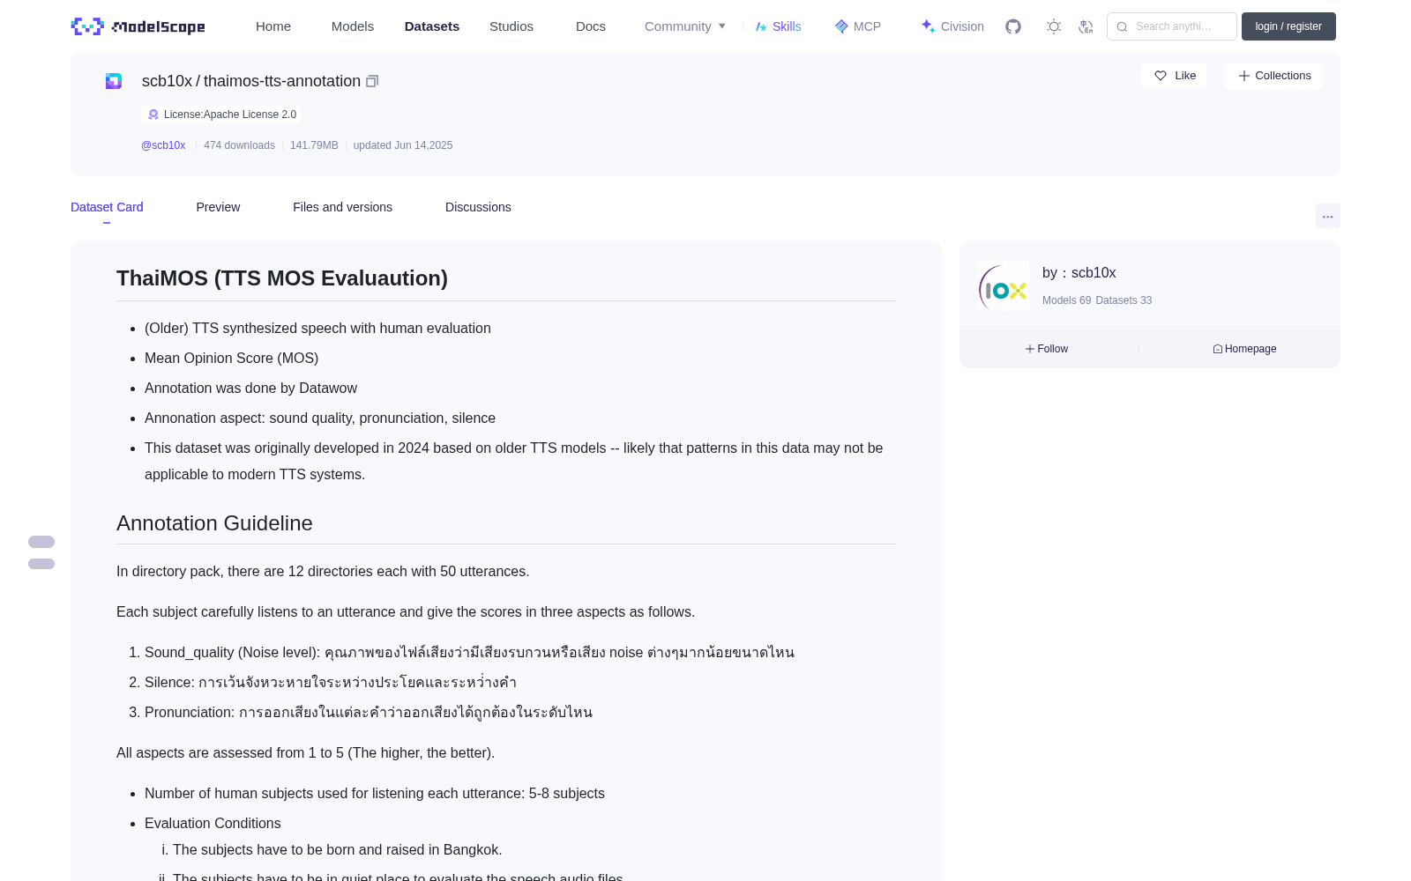Open the Studios section
1411x881 pixels.
511,26
